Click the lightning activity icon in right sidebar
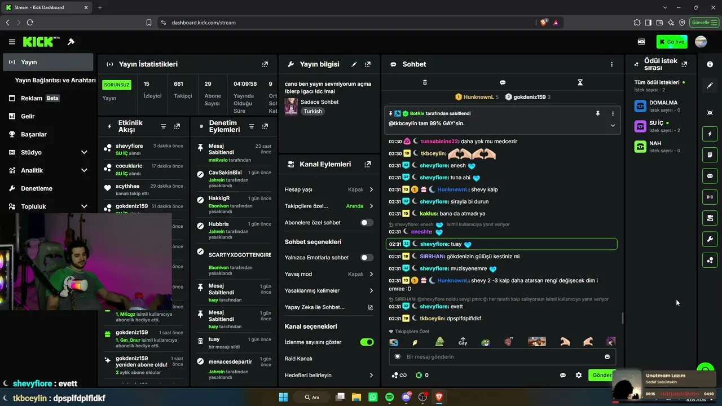Image resolution: width=722 pixels, height=406 pixels. coord(710,134)
